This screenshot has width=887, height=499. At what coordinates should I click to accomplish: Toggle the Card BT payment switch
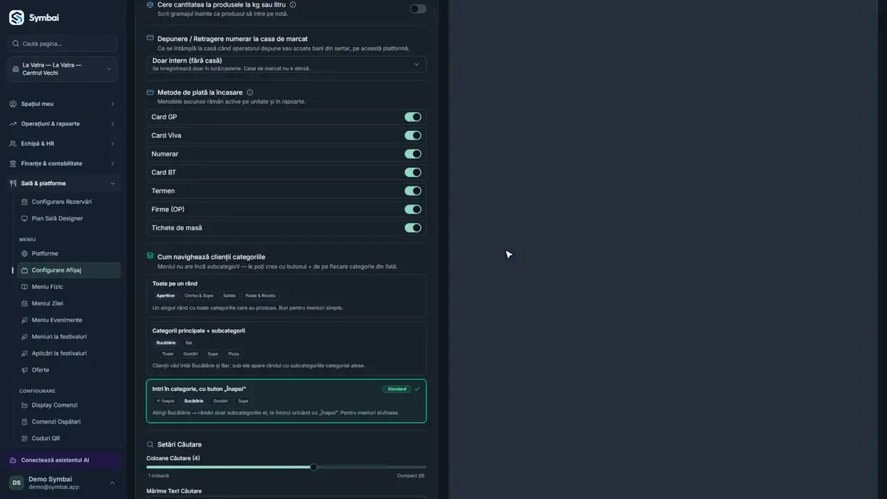(x=413, y=173)
